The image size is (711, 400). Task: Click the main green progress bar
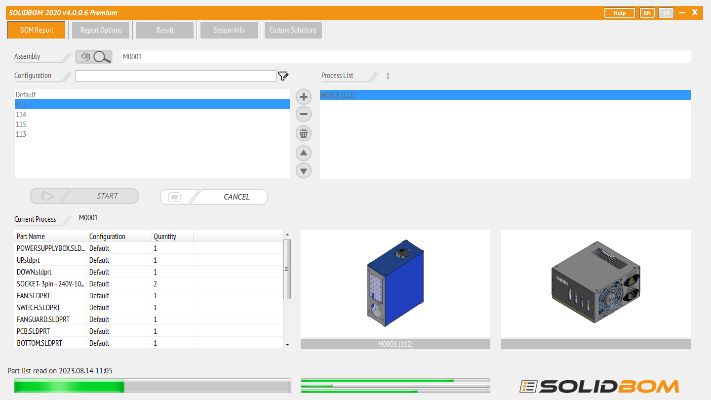tap(153, 386)
